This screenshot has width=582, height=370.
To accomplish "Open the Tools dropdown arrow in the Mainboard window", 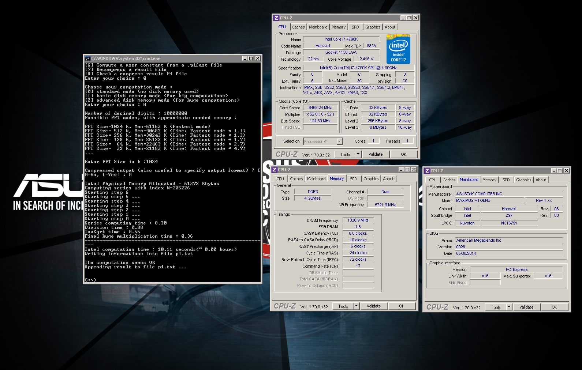I will coord(509,307).
